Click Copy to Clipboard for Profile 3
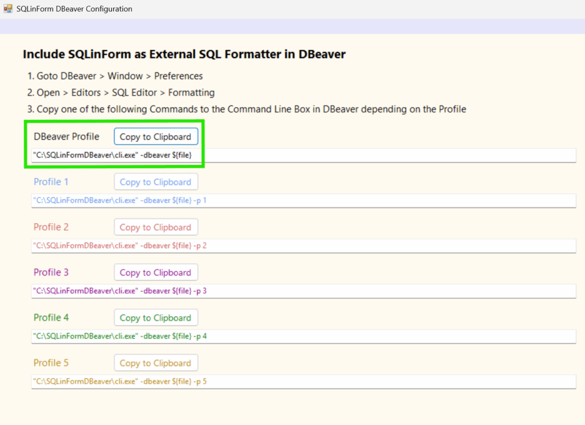 [155, 272]
